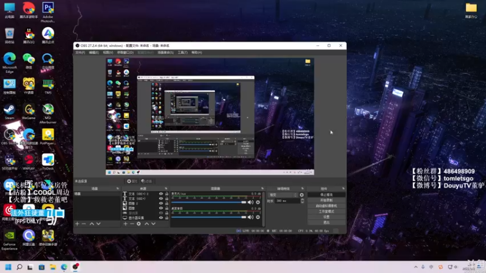Click 退出 exit button in 控件 panel
This screenshot has height=273, width=486.
coord(326,222)
